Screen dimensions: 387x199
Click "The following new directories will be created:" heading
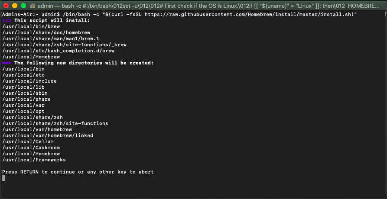pos(84,63)
